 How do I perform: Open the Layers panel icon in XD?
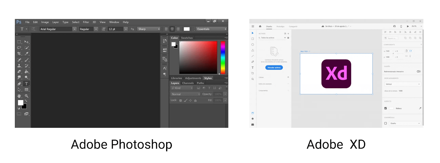tap(252, 119)
